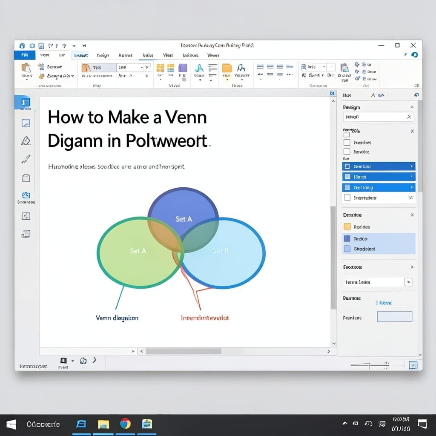
Task: Launch Chrome from the taskbar
Action: [126, 424]
